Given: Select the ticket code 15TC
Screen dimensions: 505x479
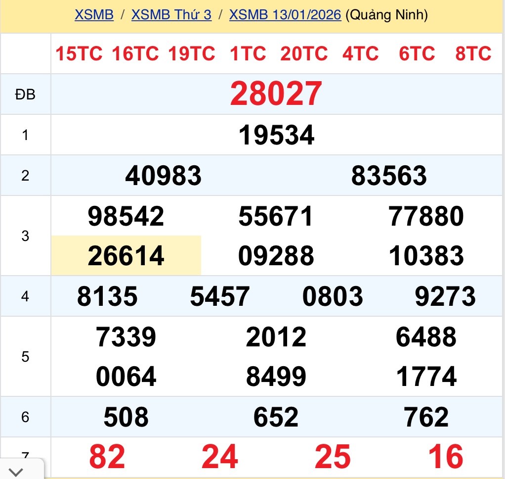Looking at the screenshot, I should [x=79, y=53].
